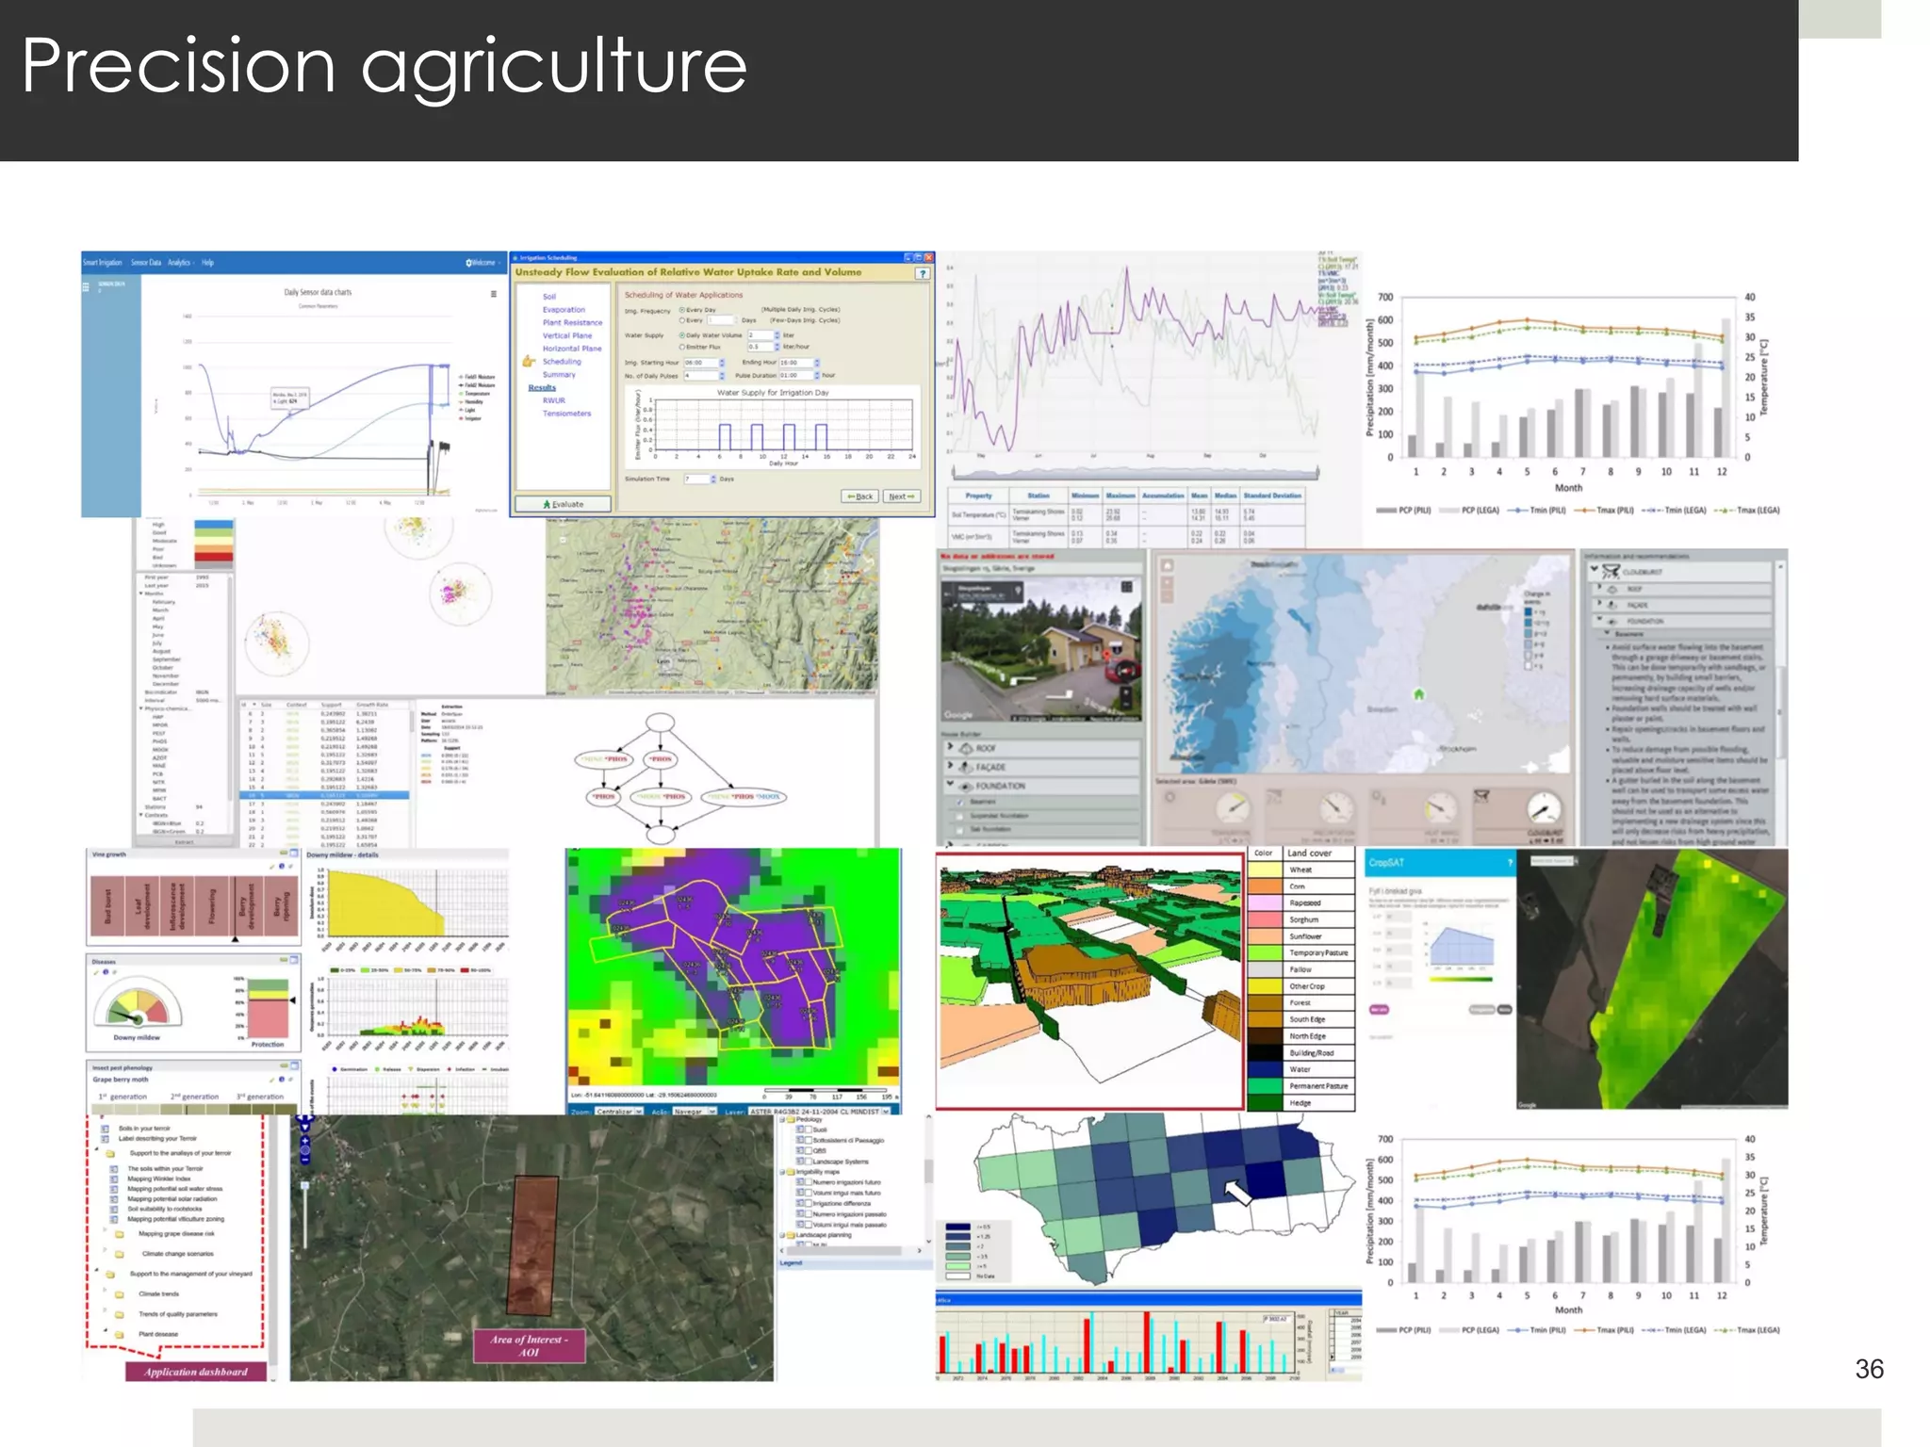
Task: Click the Welcome gear icon in Smart Irrigation
Action: pos(469,263)
